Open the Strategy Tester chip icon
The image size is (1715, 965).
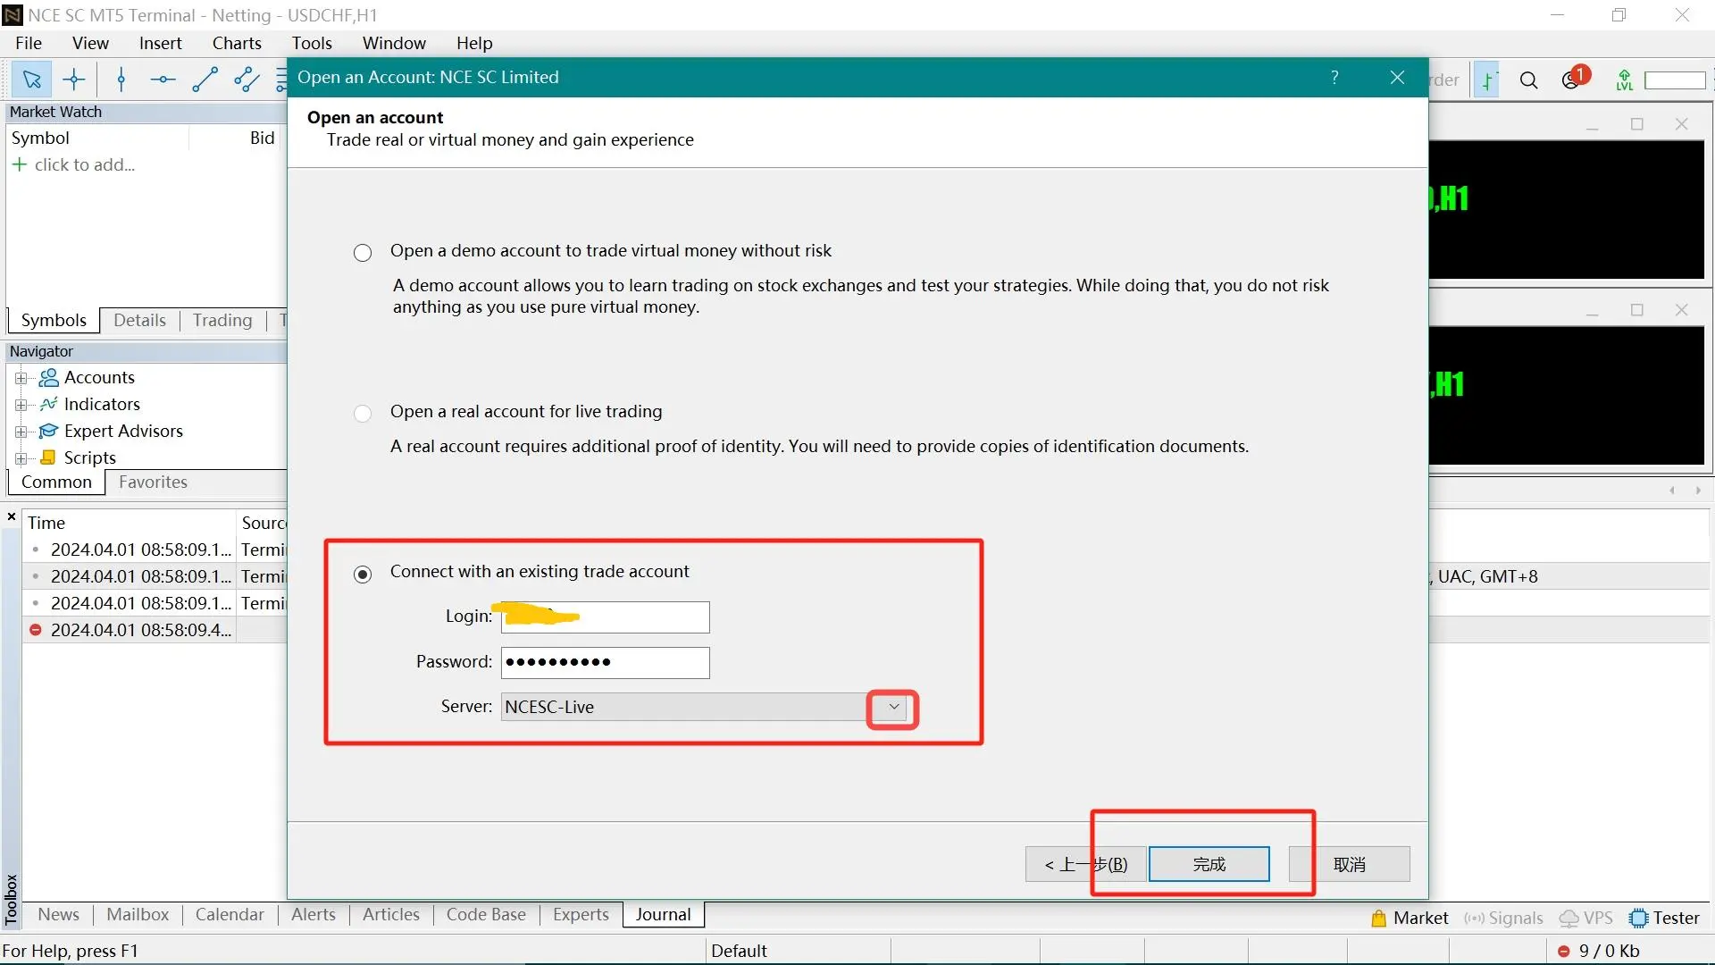click(1637, 919)
